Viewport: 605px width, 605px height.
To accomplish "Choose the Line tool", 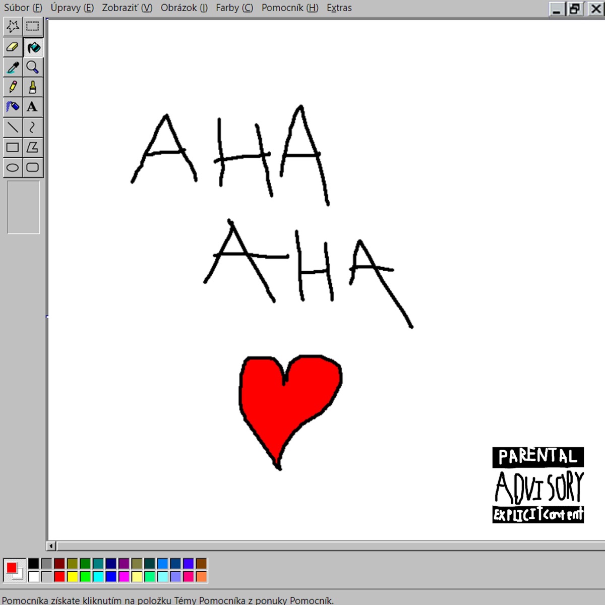I will tap(13, 127).
